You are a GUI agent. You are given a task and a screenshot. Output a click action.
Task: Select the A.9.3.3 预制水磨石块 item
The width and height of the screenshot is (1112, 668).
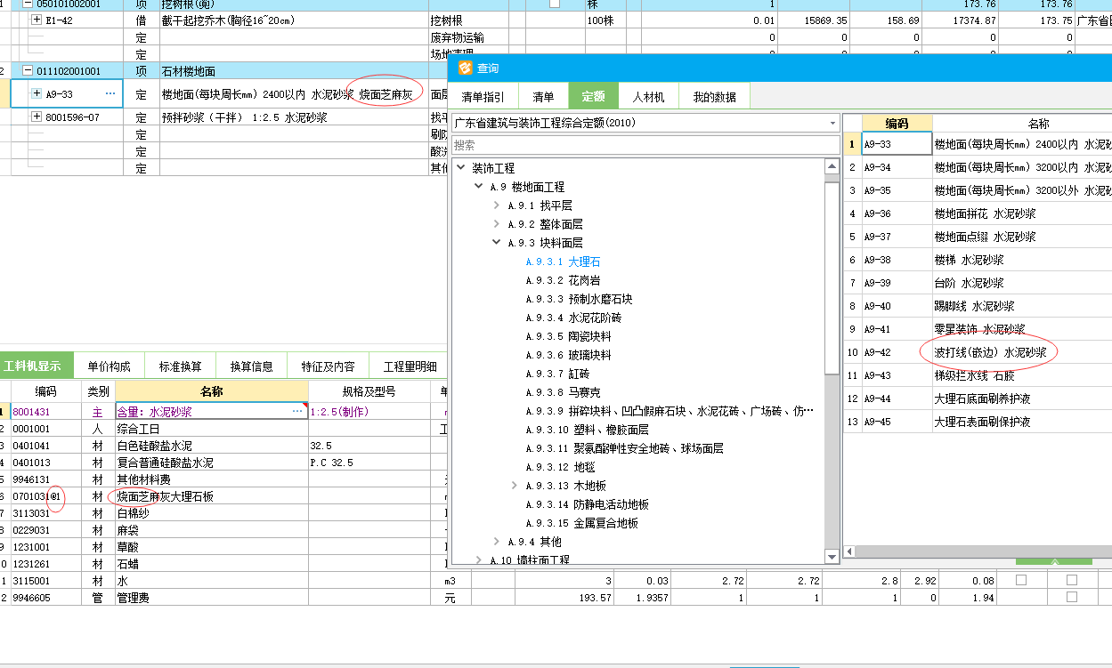pyautogui.click(x=580, y=299)
